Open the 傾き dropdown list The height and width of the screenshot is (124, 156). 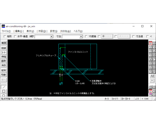[51, 37]
